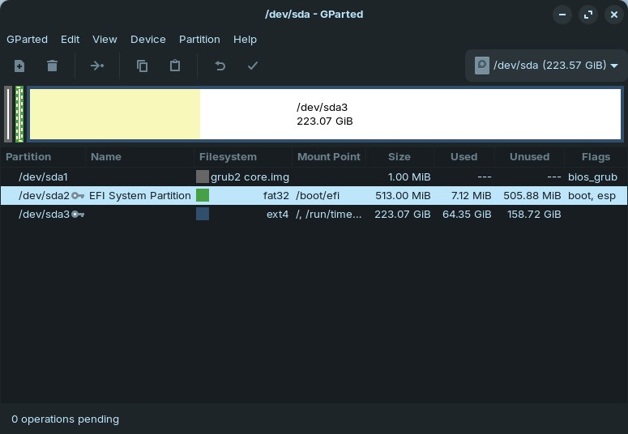Image resolution: width=628 pixels, height=434 pixels.
Task: Click the 1.00 MiB size value
Action: [409, 177]
